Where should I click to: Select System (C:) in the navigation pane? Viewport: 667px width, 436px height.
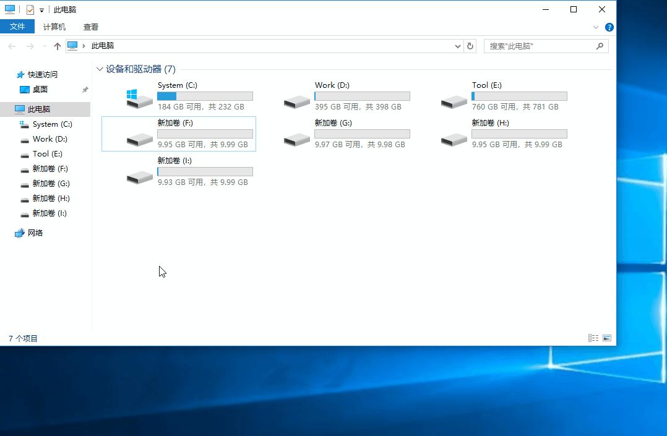pyautogui.click(x=53, y=124)
